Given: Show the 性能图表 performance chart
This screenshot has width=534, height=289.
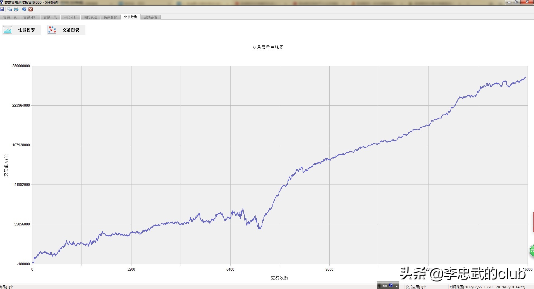Looking at the screenshot, I should [21, 30].
